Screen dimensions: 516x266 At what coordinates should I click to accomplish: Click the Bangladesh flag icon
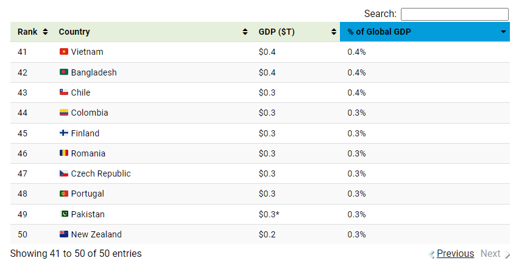tap(63, 72)
